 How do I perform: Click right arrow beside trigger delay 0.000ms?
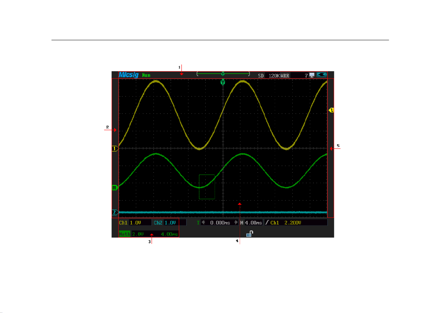(x=236, y=222)
